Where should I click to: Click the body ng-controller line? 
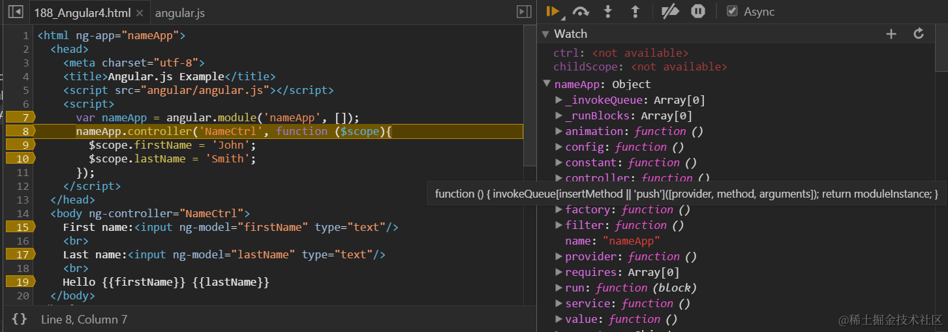[150, 213]
